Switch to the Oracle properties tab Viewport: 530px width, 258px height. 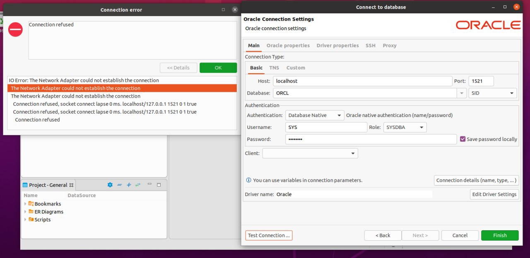[288, 45]
